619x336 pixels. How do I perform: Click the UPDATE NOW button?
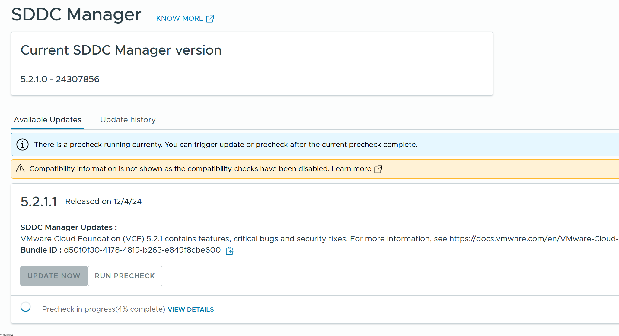point(54,276)
